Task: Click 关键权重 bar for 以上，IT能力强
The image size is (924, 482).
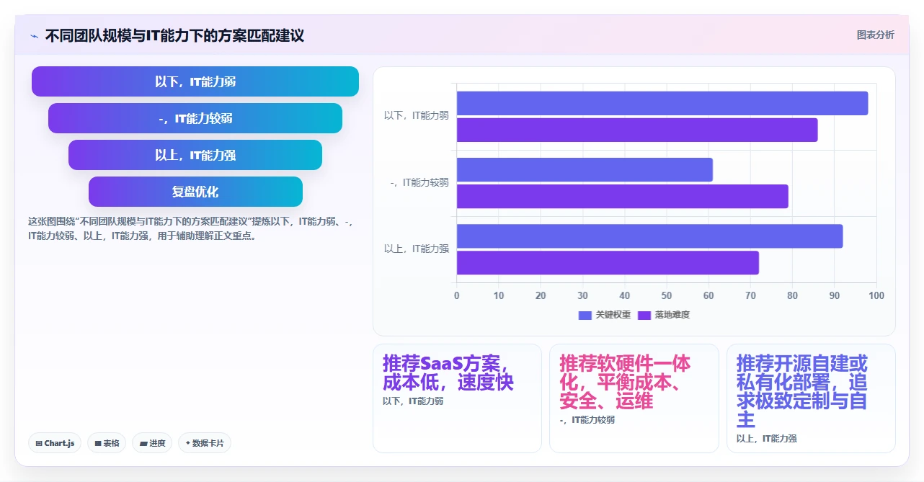Action: click(x=649, y=236)
